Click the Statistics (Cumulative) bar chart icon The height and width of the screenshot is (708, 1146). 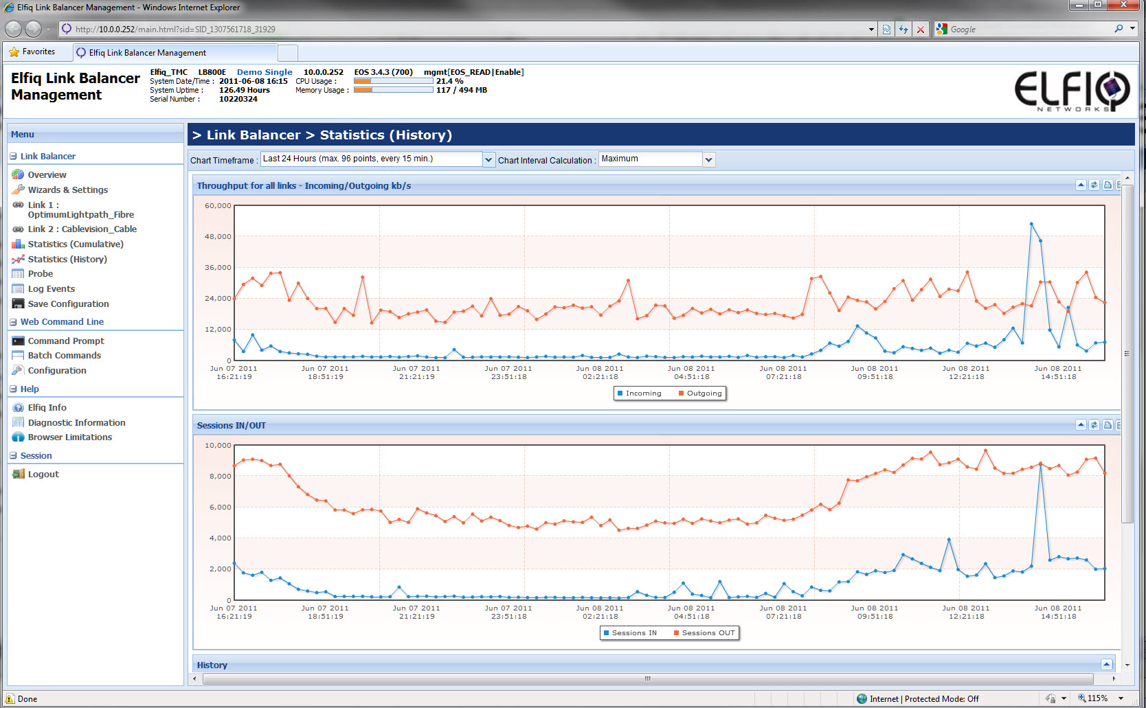click(x=18, y=244)
